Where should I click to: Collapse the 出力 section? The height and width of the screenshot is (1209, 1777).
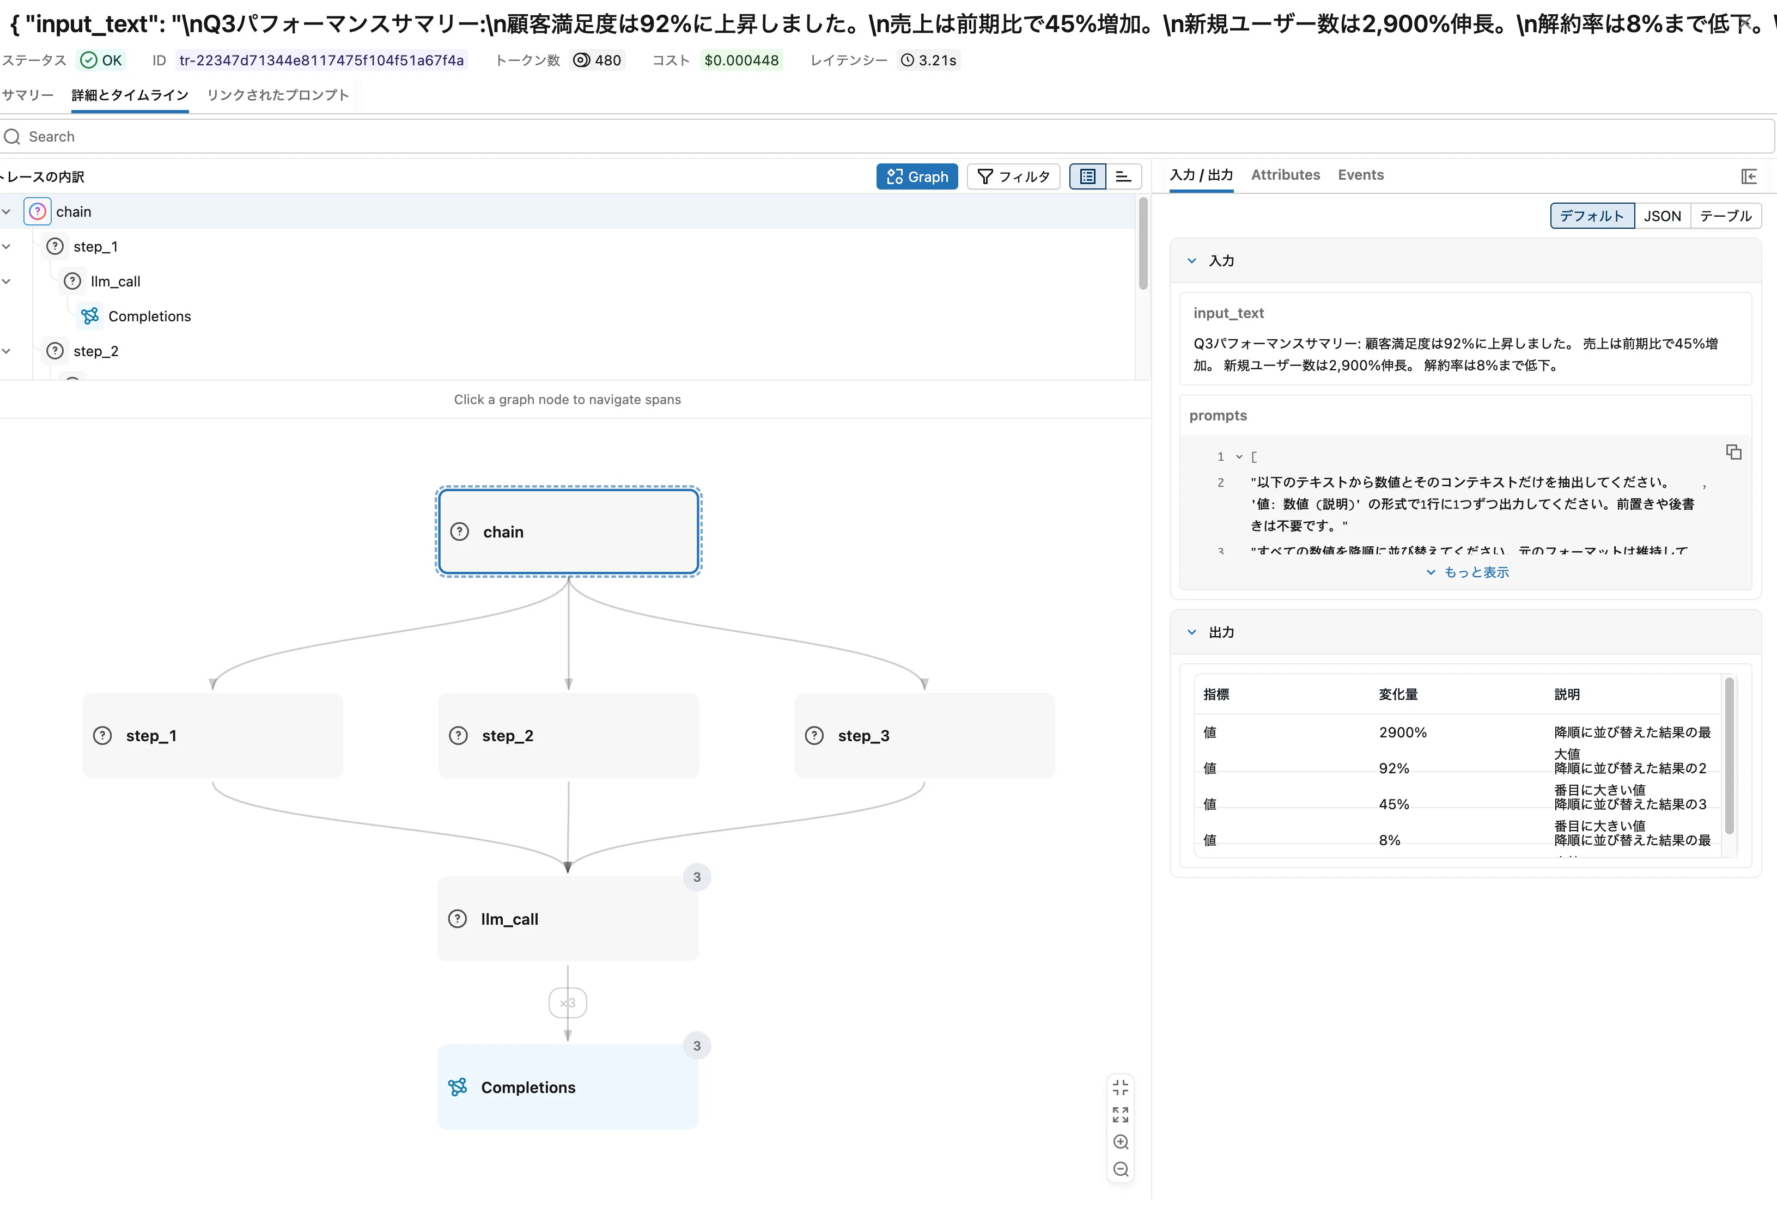[x=1191, y=632]
